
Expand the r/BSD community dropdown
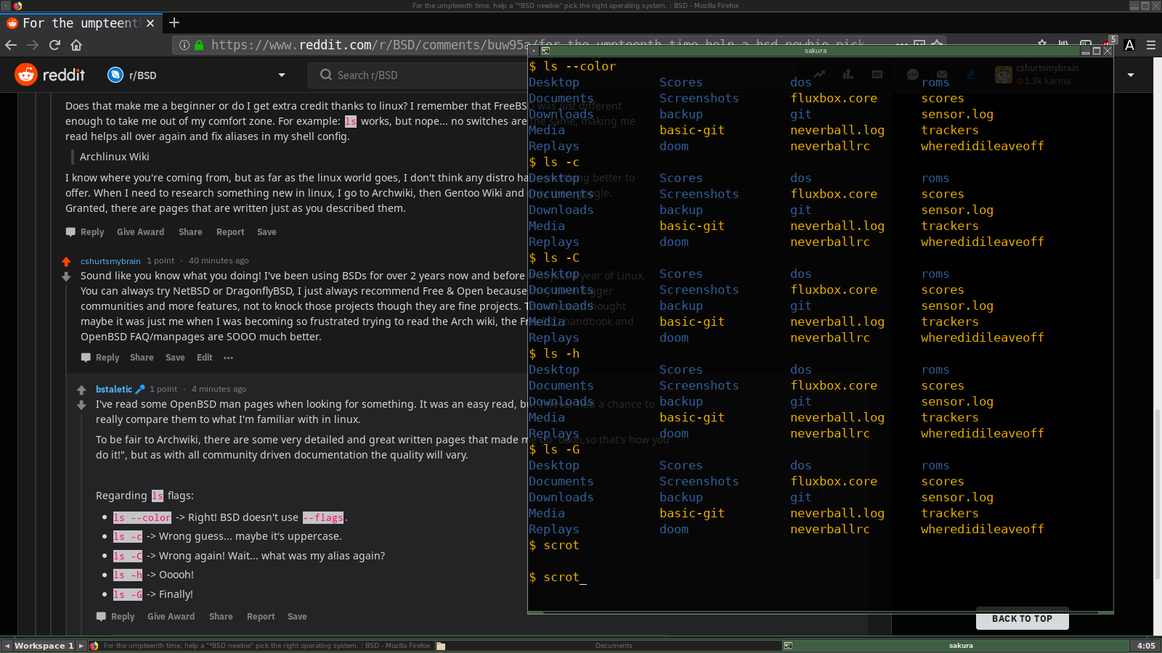point(282,75)
